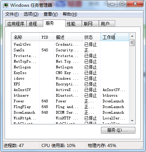Screen dimensions: 146x152
Task: Click the Plug and... description cell
Action: click(x=67, y=107)
